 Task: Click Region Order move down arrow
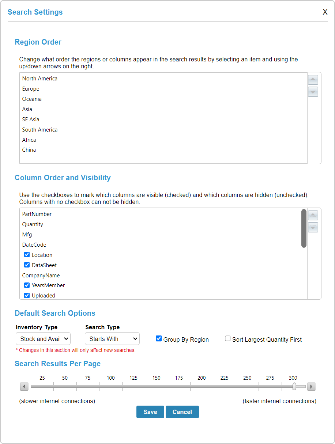pos(313,92)
